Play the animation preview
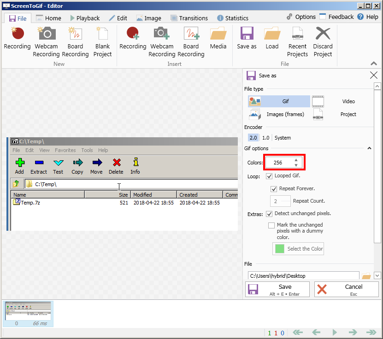 [x=335, y=333]
